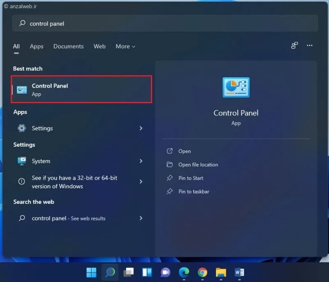Screen dimensions: 329x282
Task: Click the search magnifier icon in the search box
Action: tap(23, 23)
